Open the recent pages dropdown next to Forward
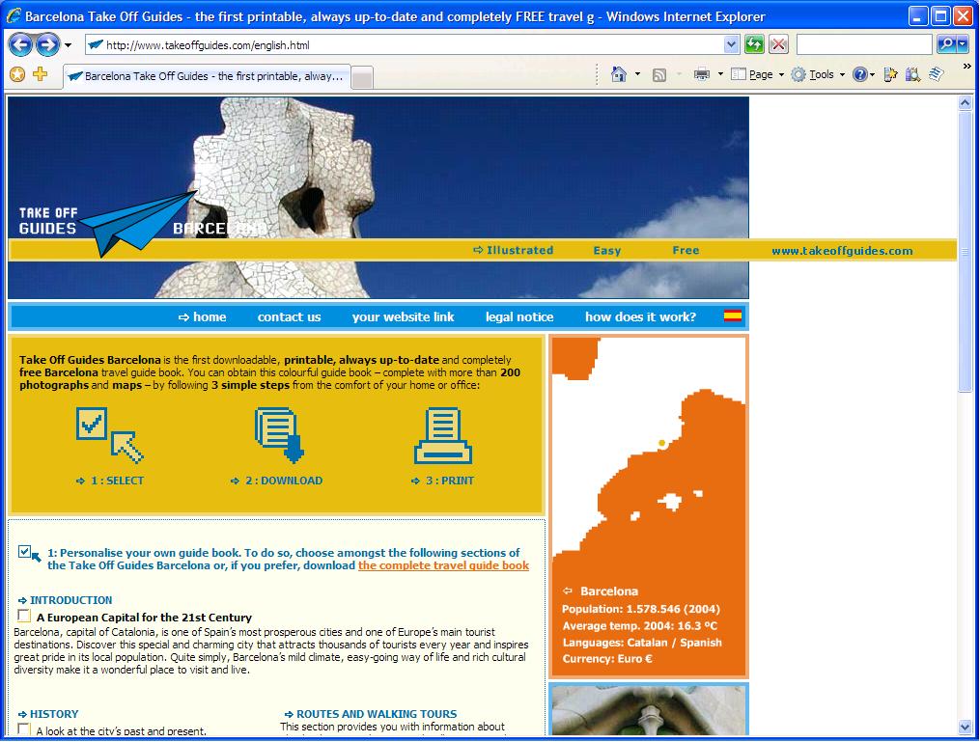This screenshot has width=980, height=742. point(69,45)
